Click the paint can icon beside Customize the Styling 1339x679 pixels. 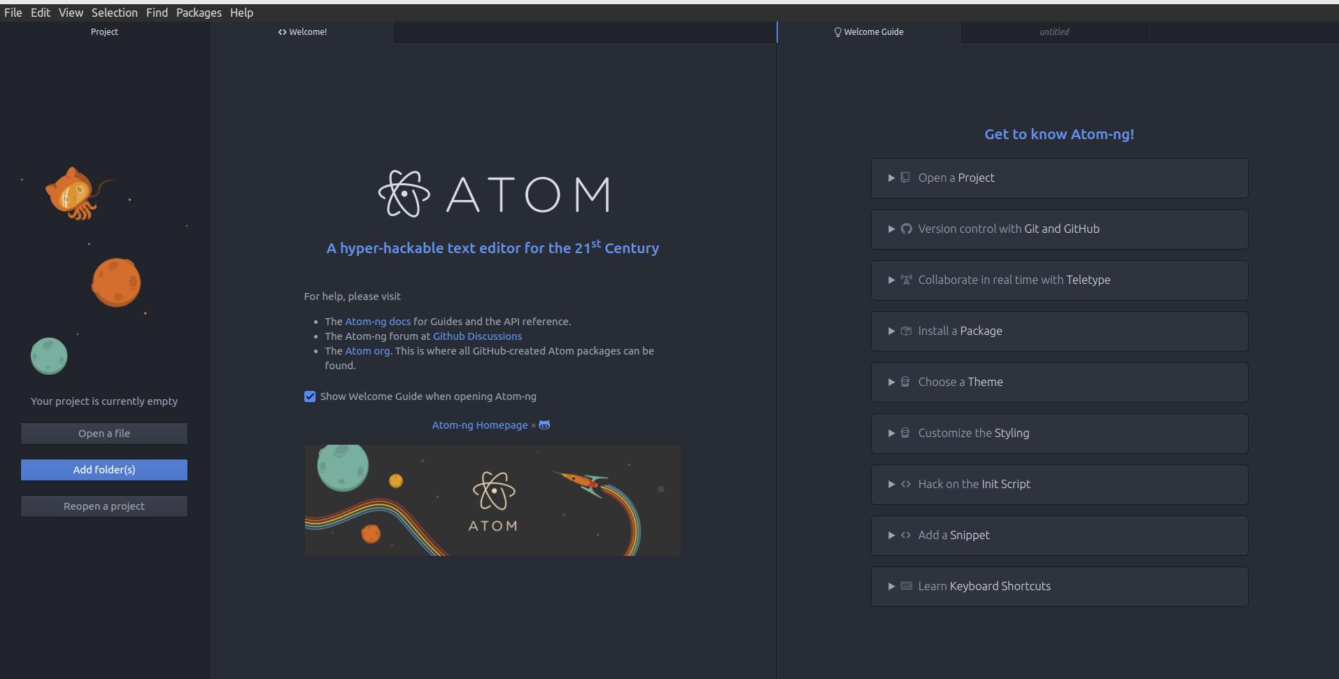[905, 433]
